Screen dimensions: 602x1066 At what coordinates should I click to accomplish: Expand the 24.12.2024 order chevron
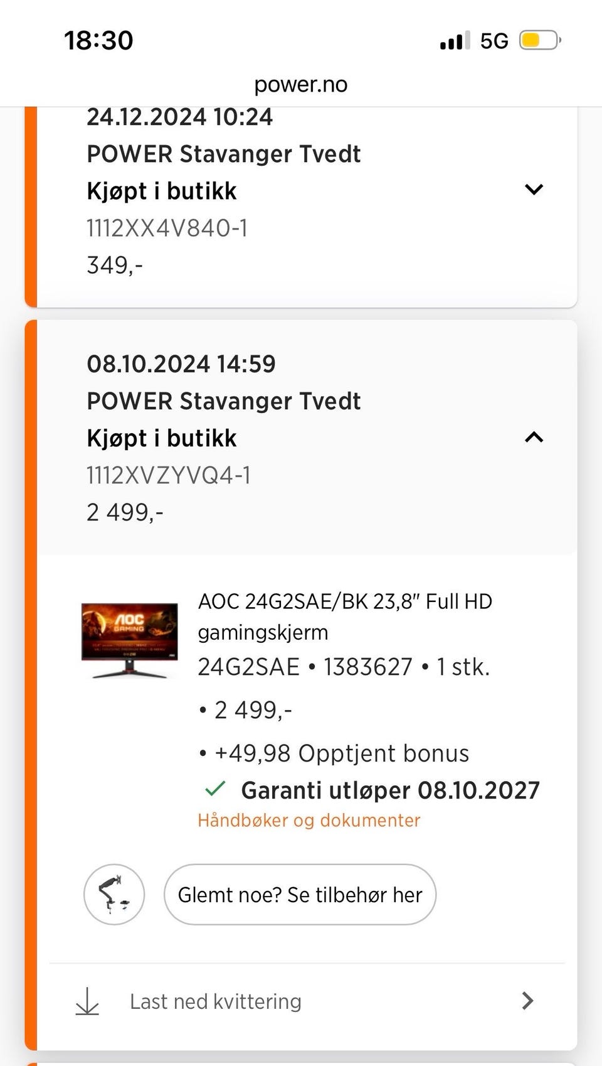[x=534, y=189]
